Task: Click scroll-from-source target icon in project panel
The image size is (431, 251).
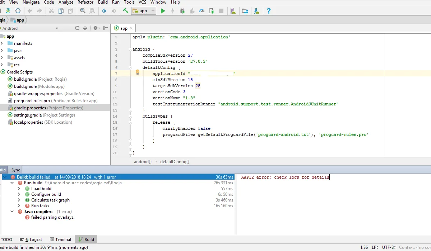Action: [x=77, y=28]
